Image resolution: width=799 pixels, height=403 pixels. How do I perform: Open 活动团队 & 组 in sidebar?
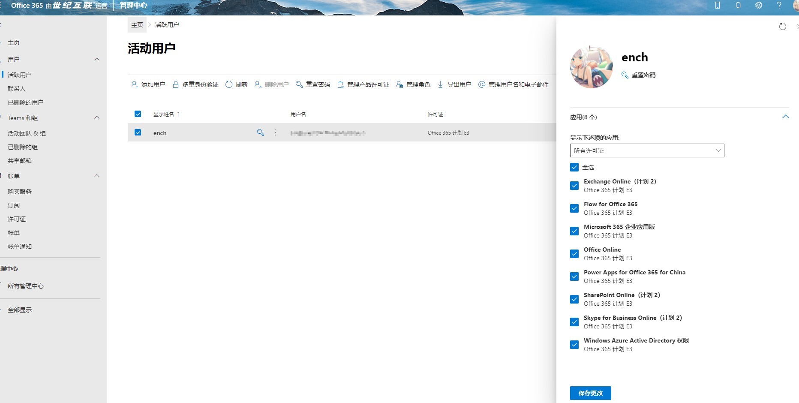coord(27,133)
